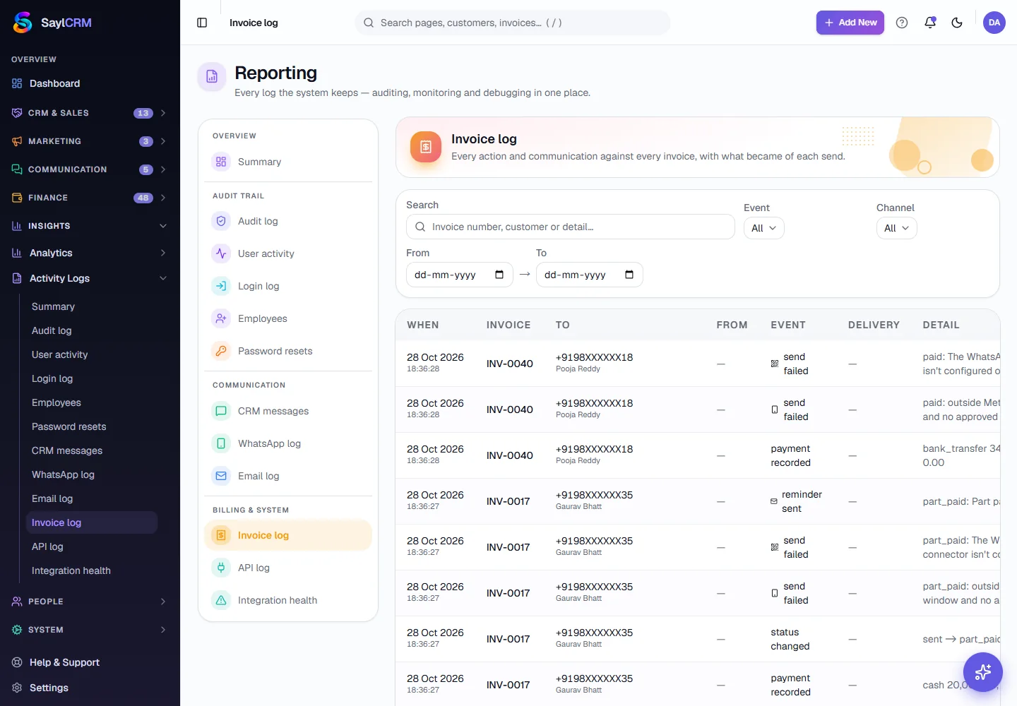Open the notifications bell
This screenshot has height=706, width=1017.
click(930, 23)
